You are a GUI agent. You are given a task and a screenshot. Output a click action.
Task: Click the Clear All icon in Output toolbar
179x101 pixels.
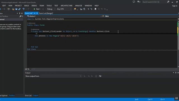96,76
